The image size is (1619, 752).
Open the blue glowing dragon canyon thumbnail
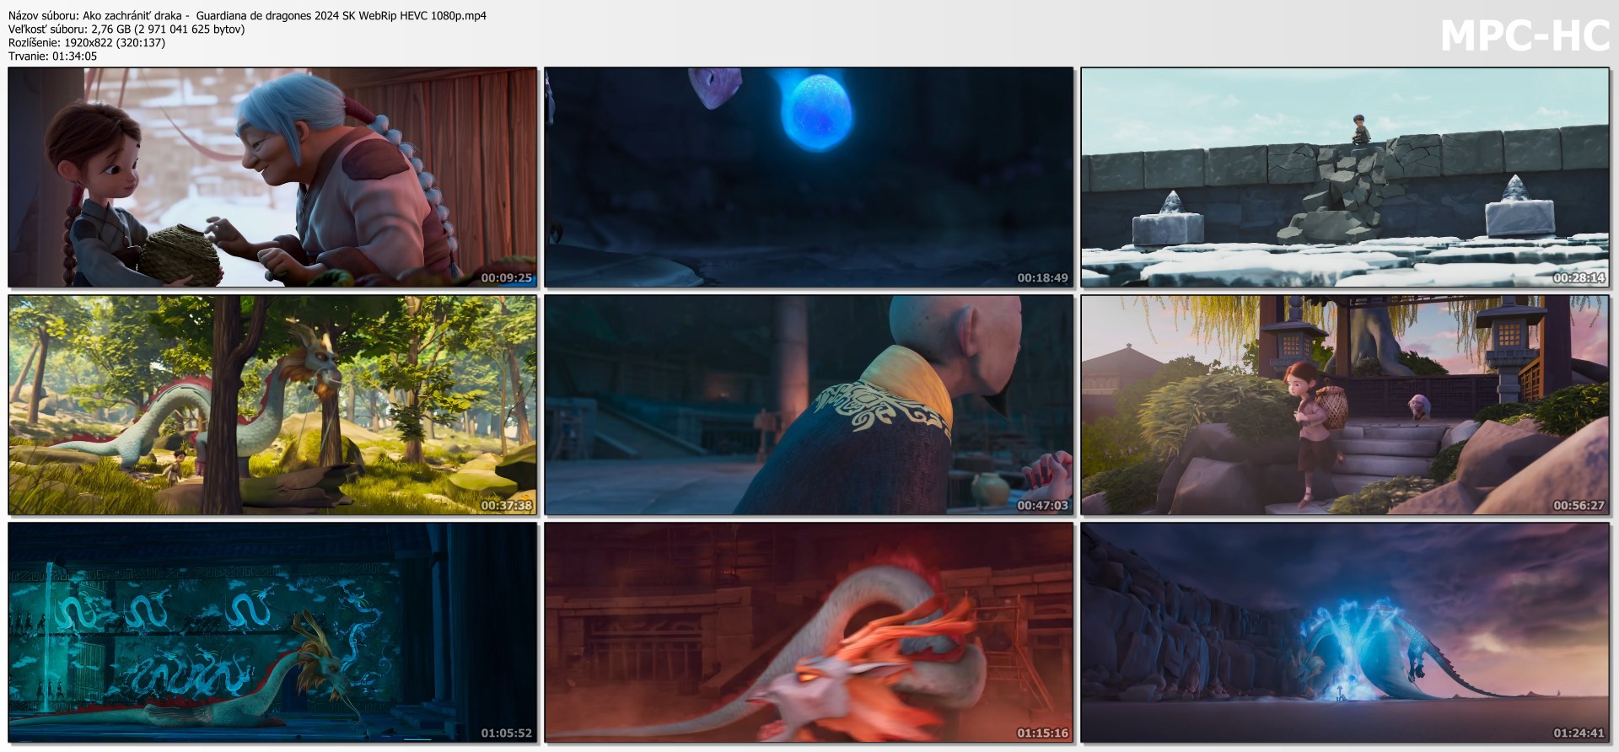coord(1345,632)
